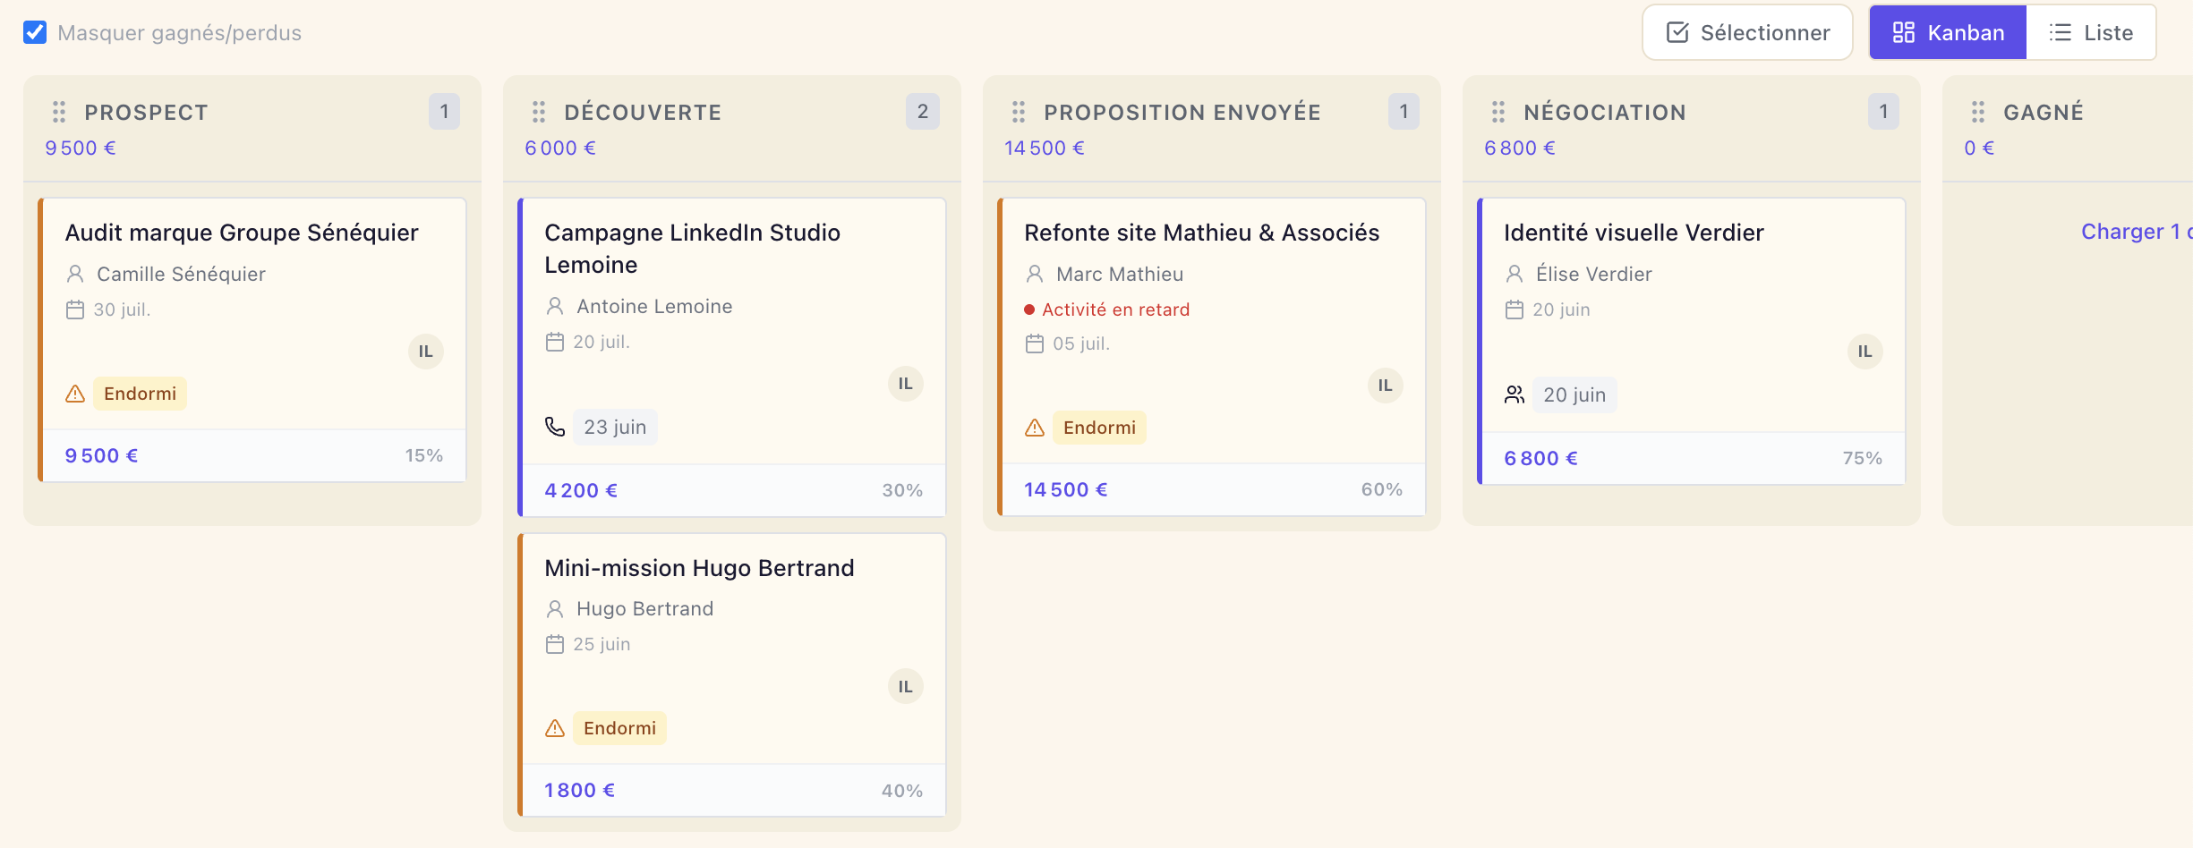2193x848 pixels.
Task: Click the Charger link in the Gagné column
Action: [2136, 232]
